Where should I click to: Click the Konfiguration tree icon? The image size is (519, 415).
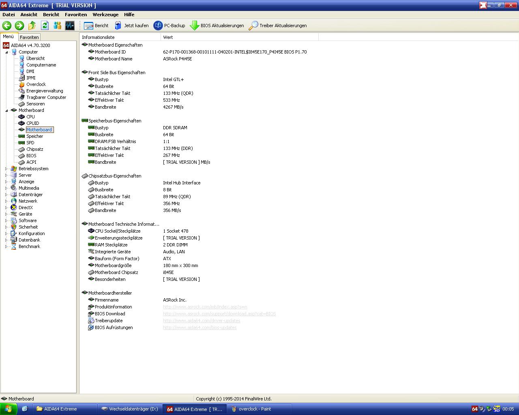click(14, 233)
